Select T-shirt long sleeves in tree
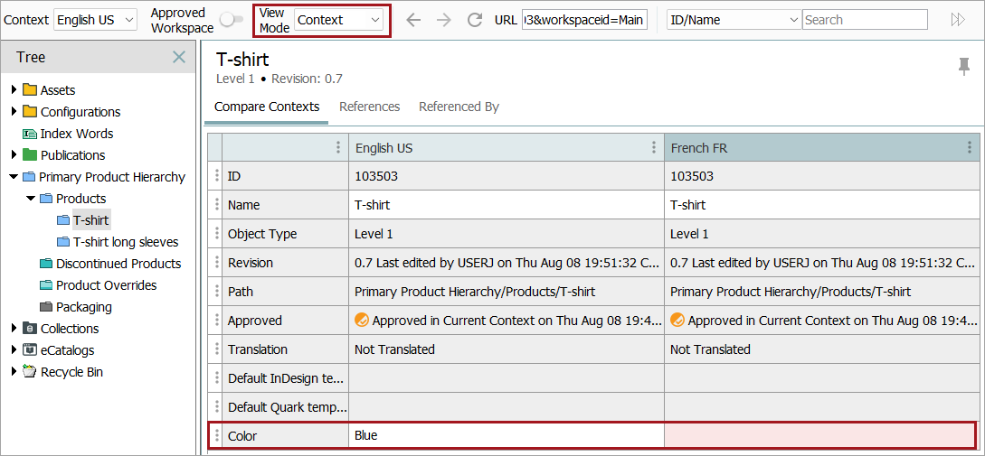The width and height of the screenshot is (985, 456). pyautogui.click(x=126, y=242)
